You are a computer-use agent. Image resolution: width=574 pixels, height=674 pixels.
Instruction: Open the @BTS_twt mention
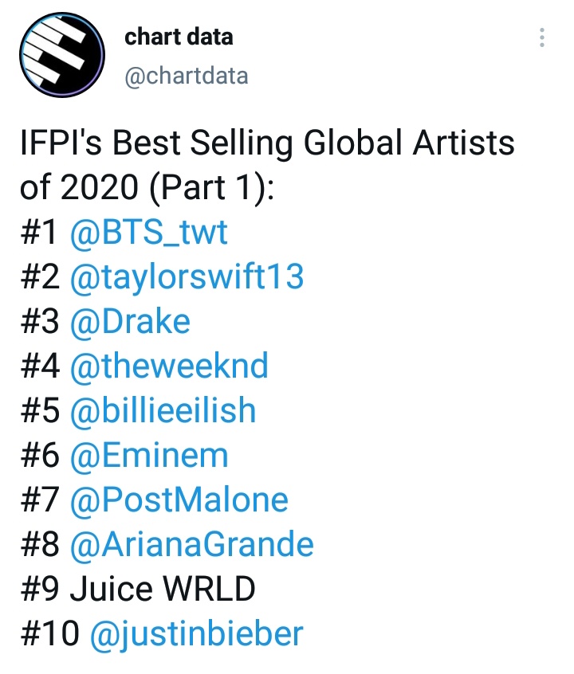pyautogui.click(x=149, y=233)
